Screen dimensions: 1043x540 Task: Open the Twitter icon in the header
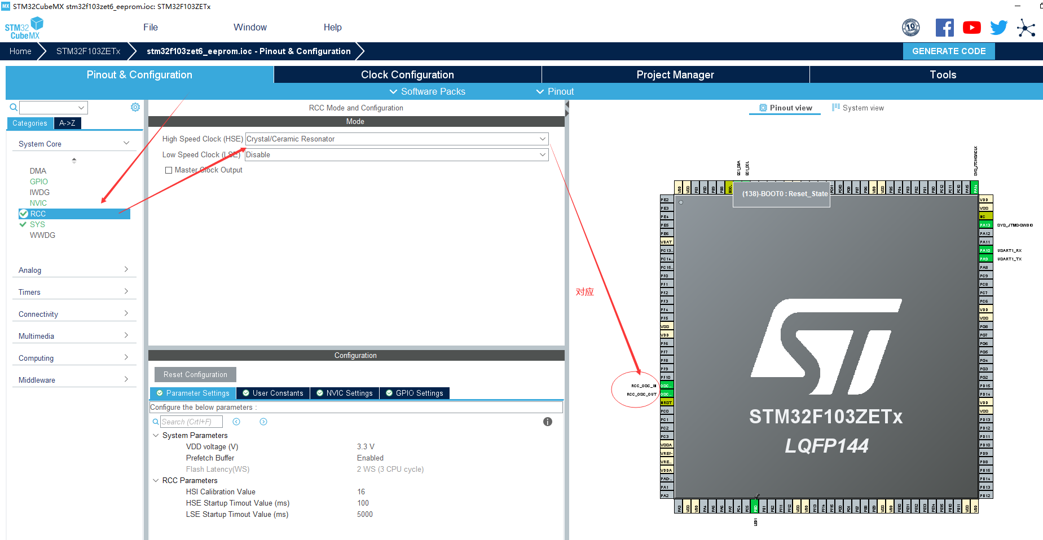(998, 27)
